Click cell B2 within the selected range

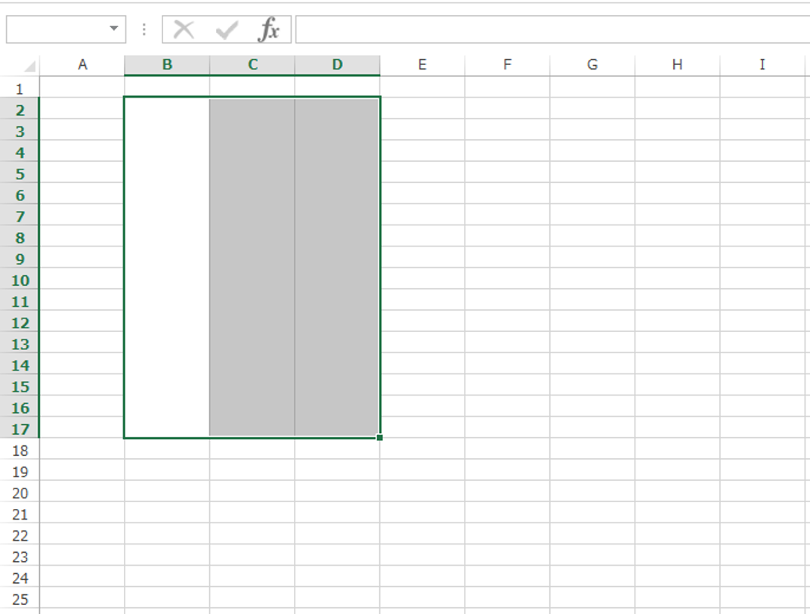tap(167, 109)
